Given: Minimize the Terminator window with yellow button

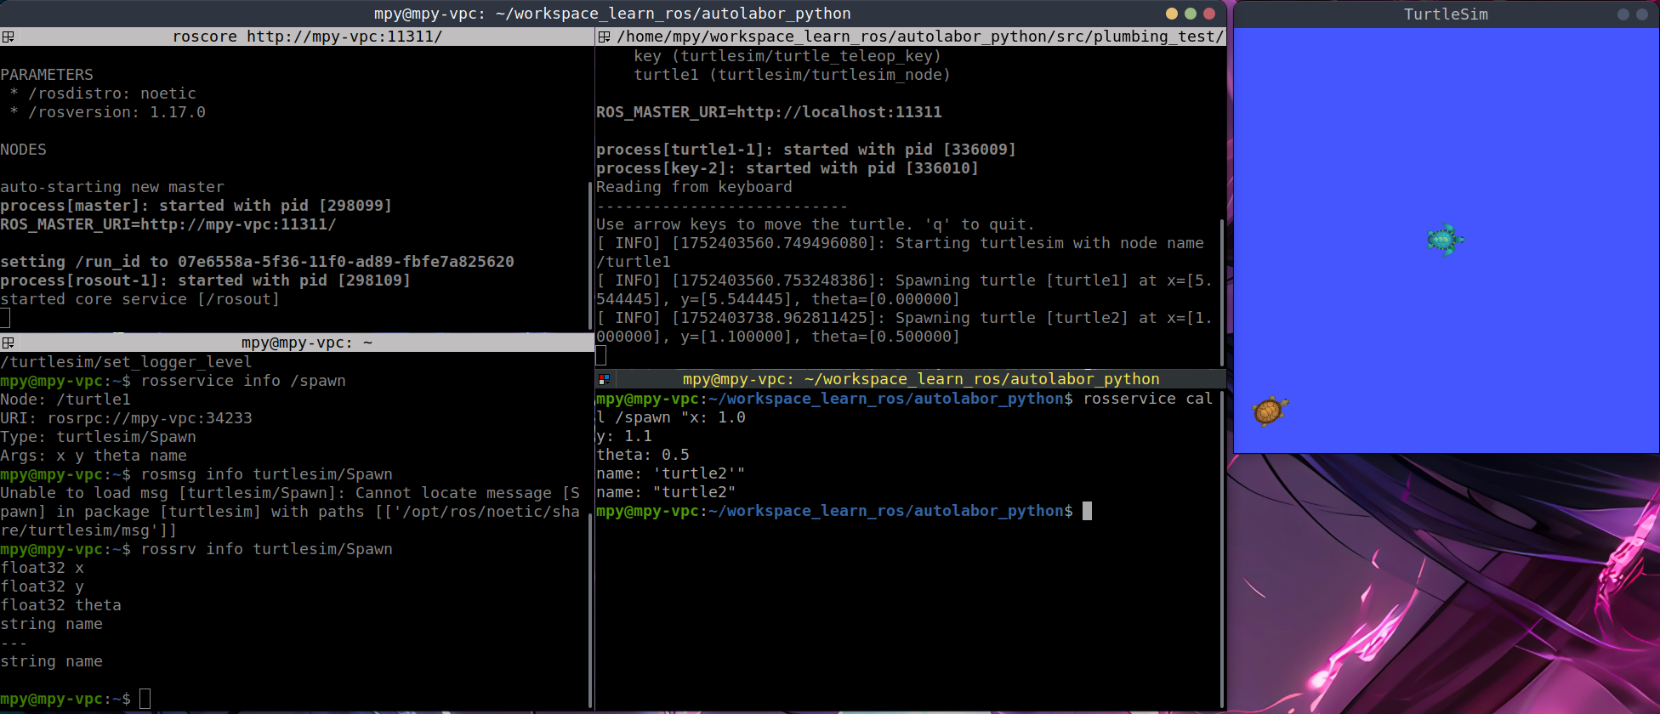Looking at the screenshot, I should click(x=1171, y=14).
